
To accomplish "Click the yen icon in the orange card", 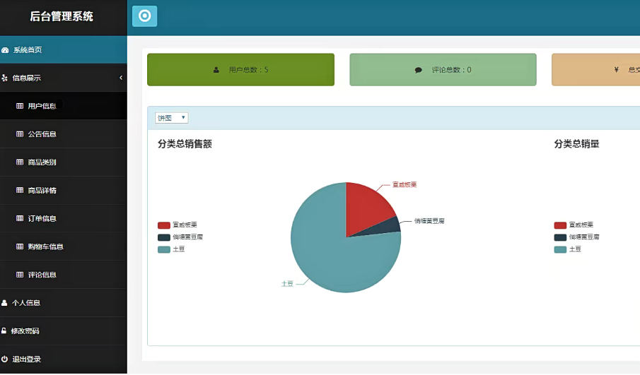I will (617, 70).
